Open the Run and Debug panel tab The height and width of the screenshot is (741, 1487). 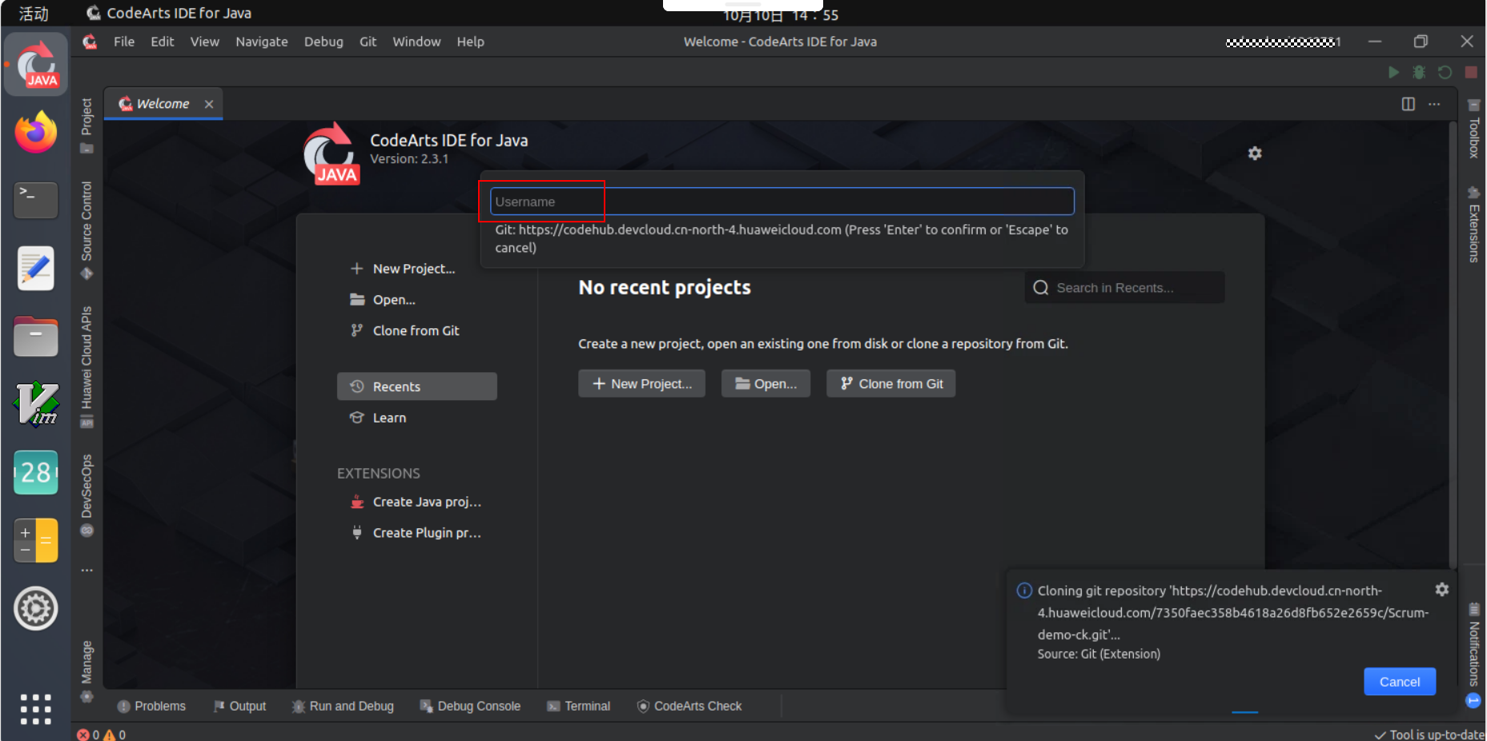tap(343, 706)
